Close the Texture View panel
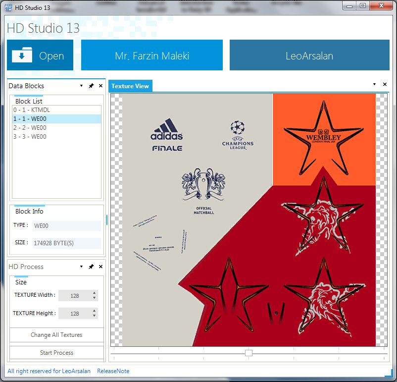 click(385, 84)
